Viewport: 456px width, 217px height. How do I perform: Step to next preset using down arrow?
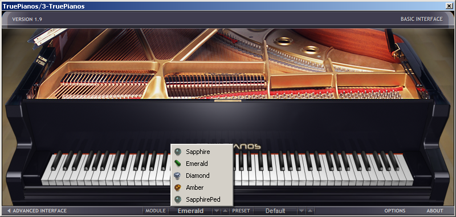coord(302,211)
